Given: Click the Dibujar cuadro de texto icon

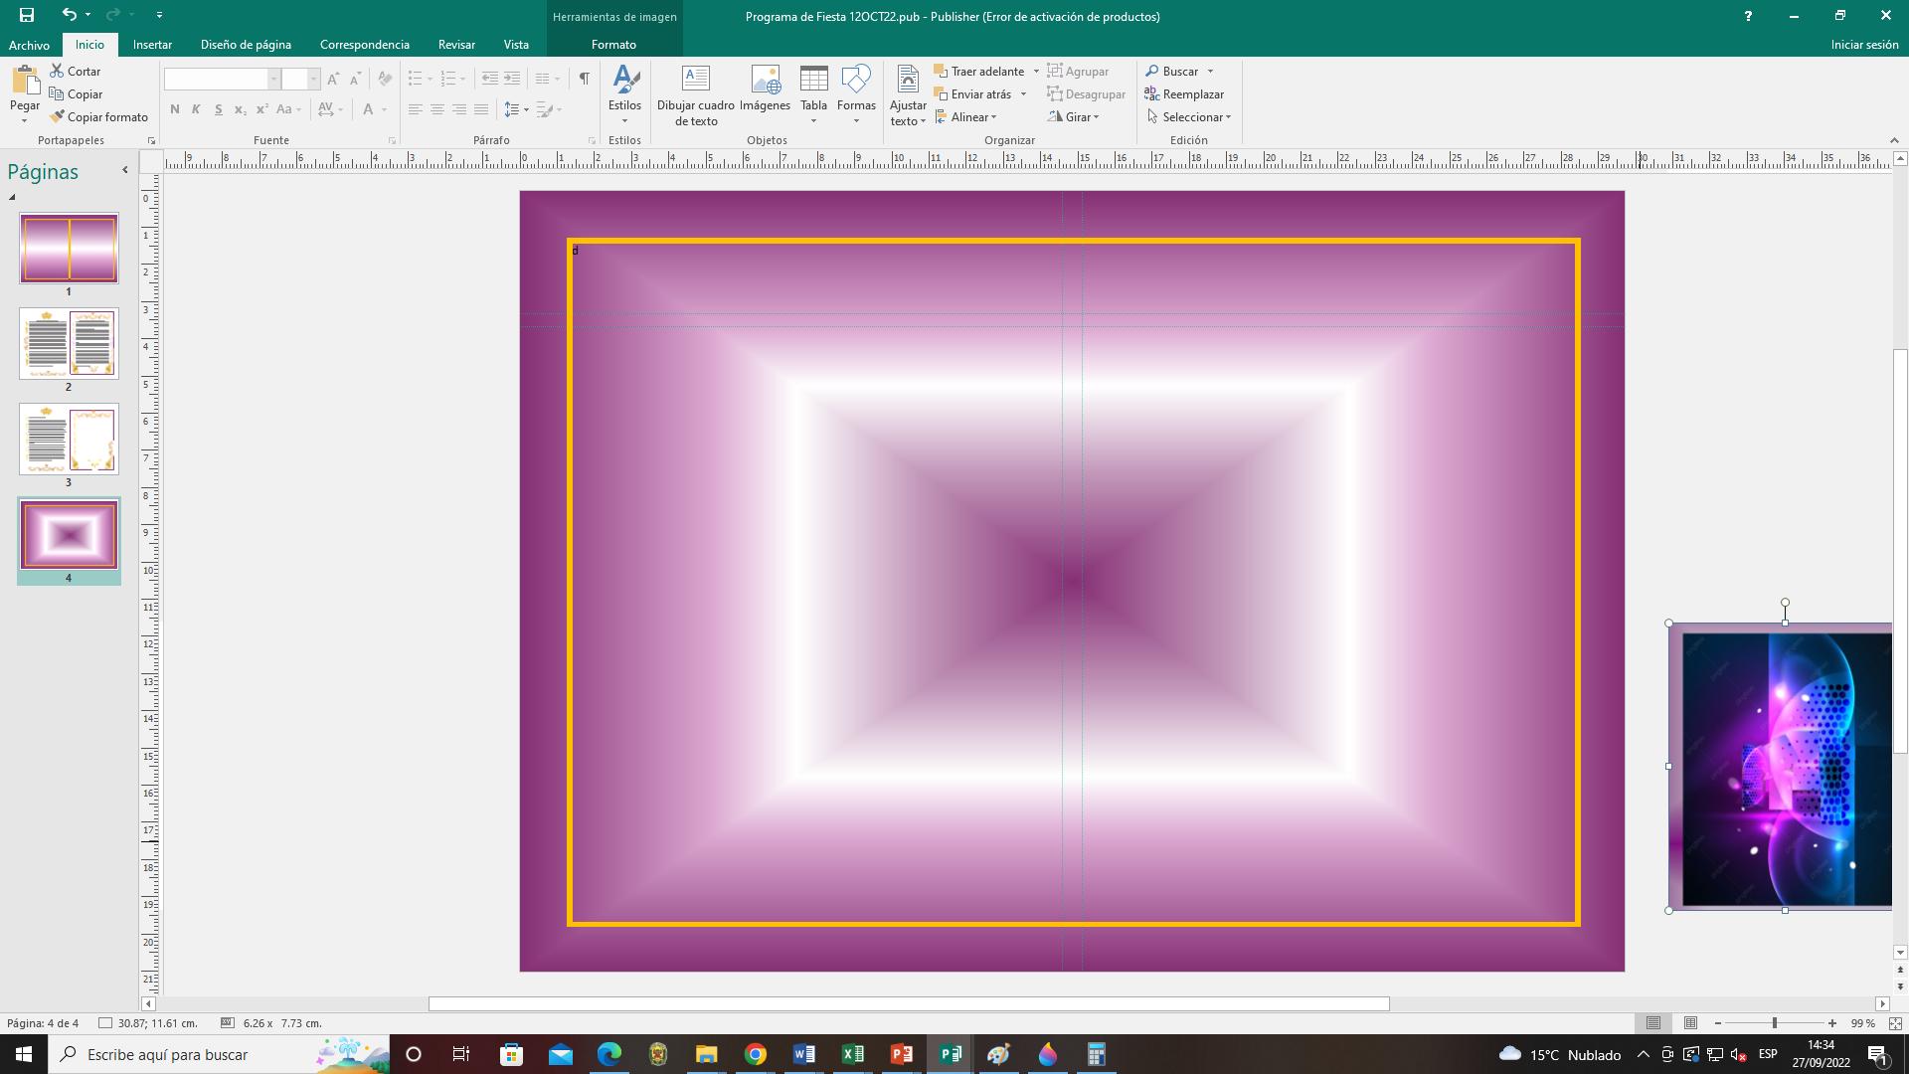Looking at the screenshot, I should coord(695,80).
